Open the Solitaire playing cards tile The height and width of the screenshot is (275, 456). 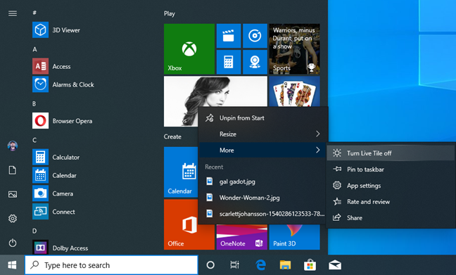[x=294, y=91]
